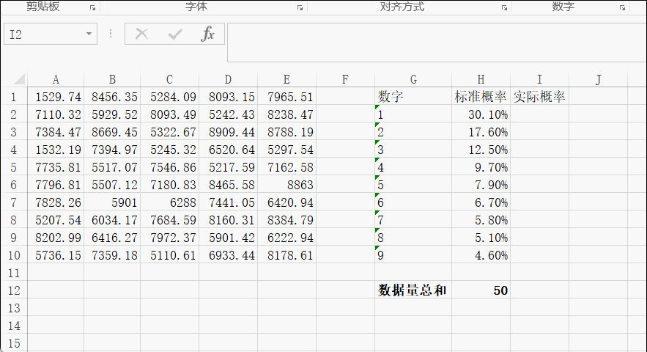
Task: Click the bold total cell 50
Action: pyautogui.click(x=481, y=290)
